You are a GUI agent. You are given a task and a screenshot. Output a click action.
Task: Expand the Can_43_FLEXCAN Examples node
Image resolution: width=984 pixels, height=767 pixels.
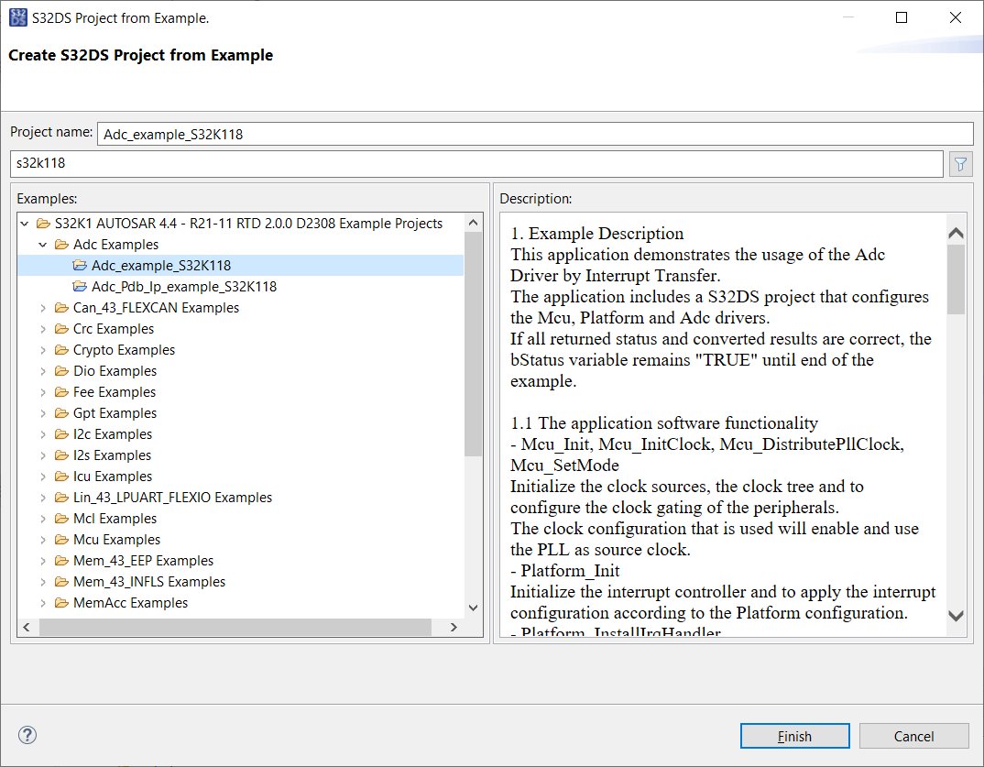[x=41, y=307]
